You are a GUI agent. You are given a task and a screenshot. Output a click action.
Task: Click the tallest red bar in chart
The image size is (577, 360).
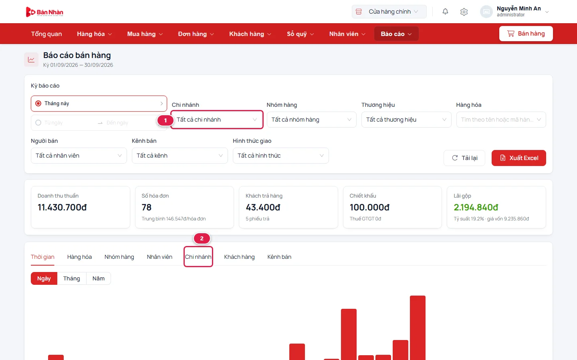click(x=418, y=328)
